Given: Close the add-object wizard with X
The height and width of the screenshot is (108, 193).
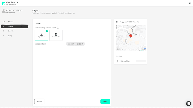Looking at the screenshot, I should 190,3.
